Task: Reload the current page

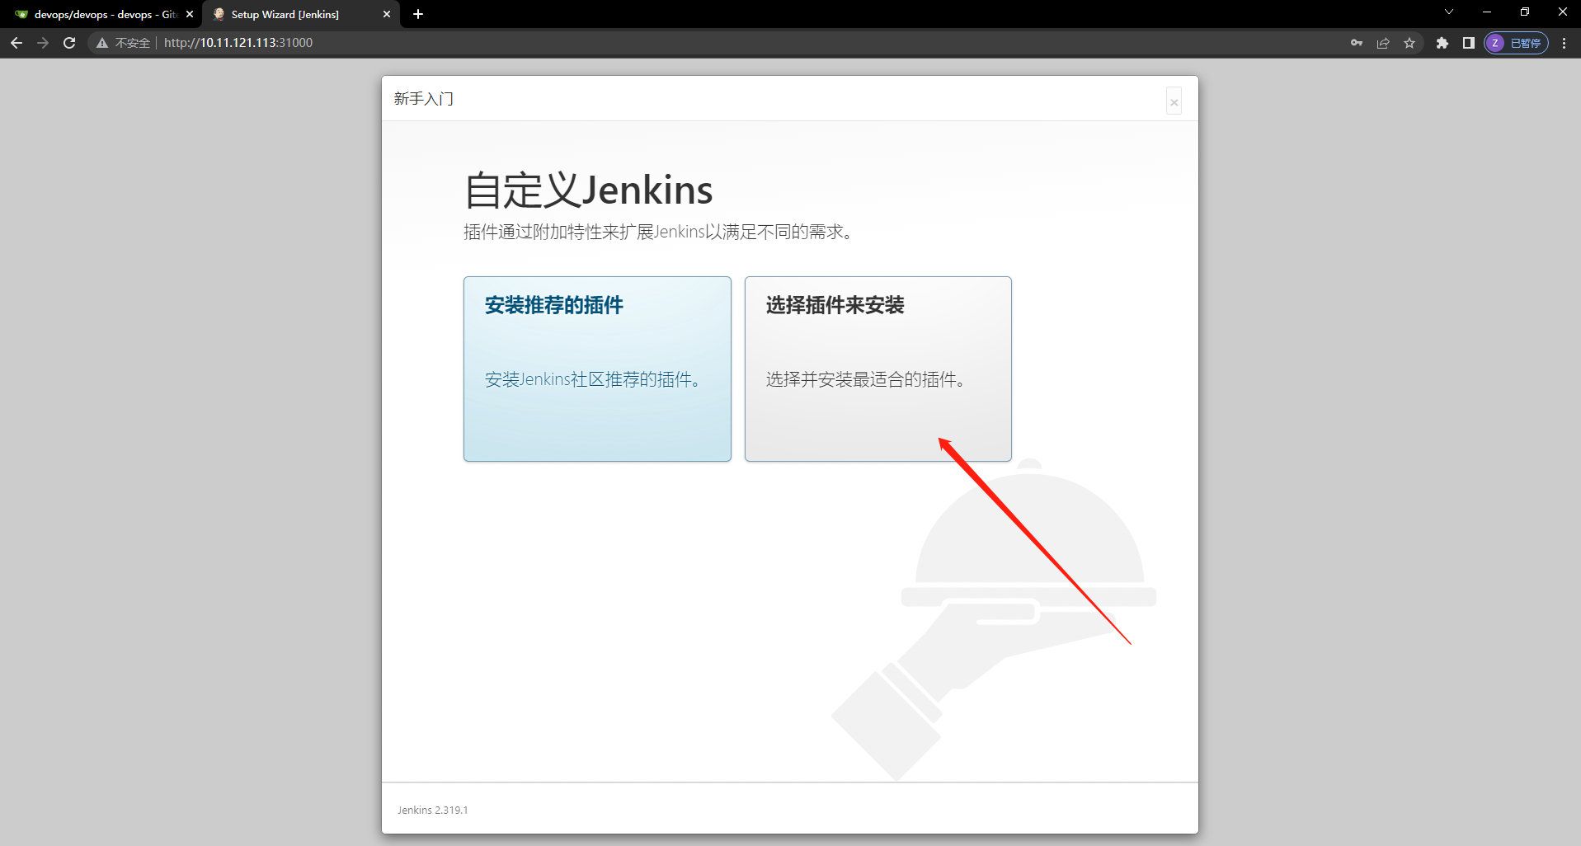Action: click(x=69, y=43)
